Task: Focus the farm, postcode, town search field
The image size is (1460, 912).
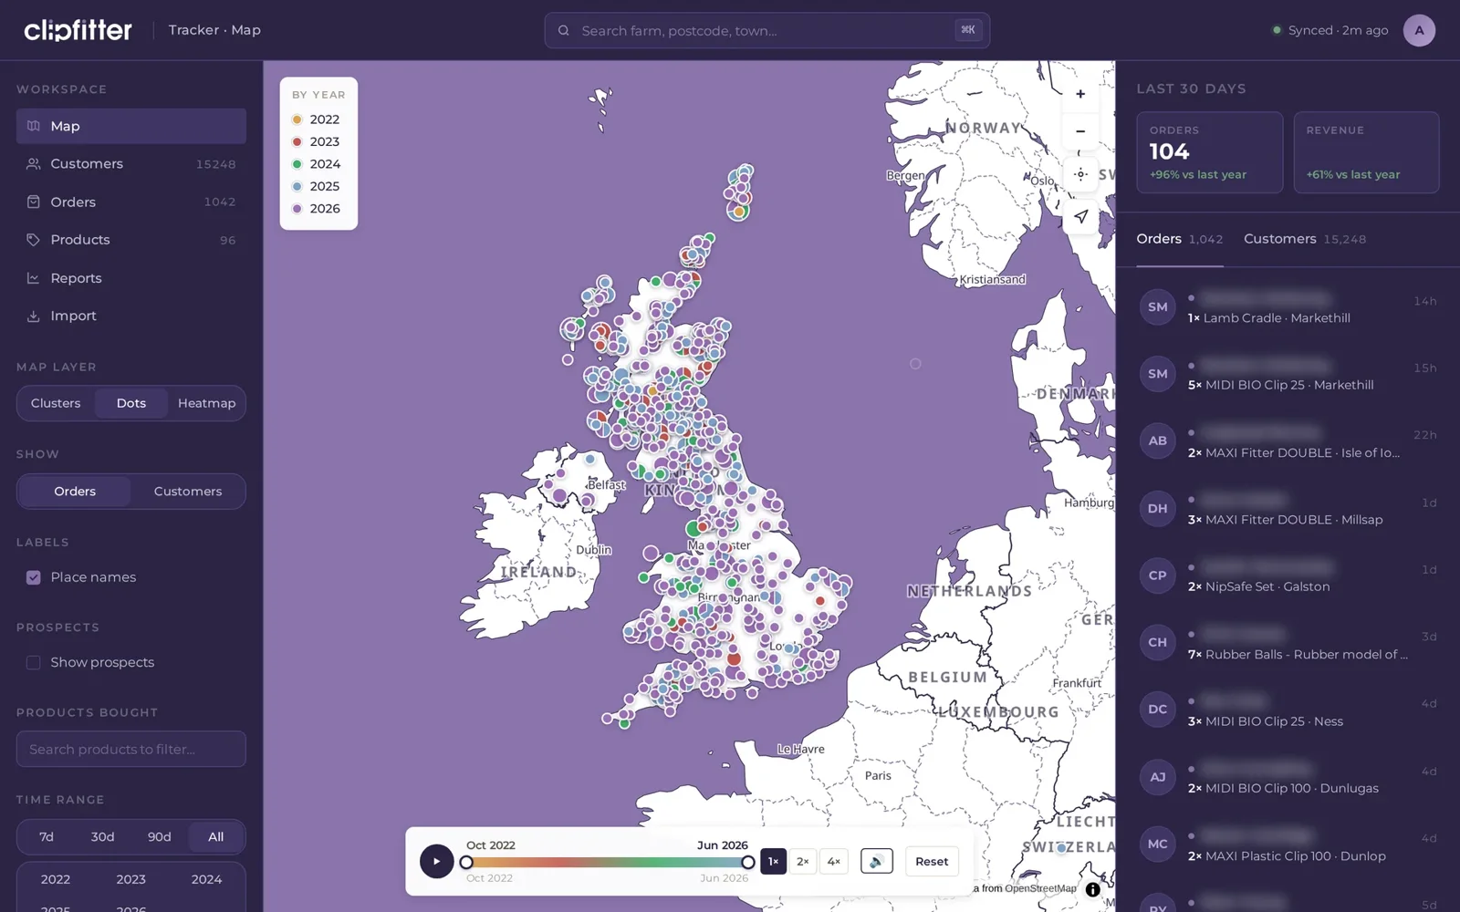Action: click(x=766, y=30)
